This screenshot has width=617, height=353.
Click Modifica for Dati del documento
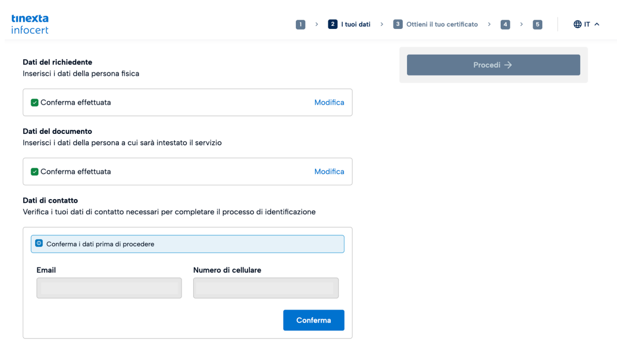click(x=329, y=172)
